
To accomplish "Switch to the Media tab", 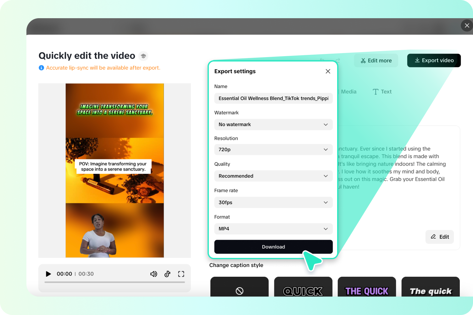I will (348, 92).
